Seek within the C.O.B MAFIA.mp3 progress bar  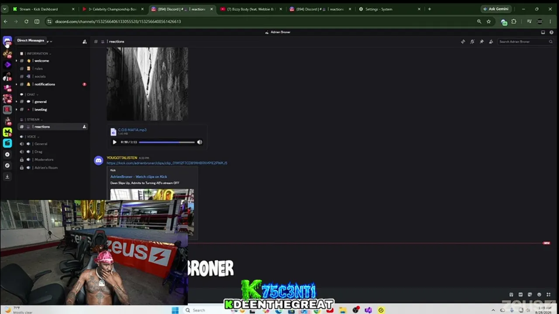click(x=167, y=142)
